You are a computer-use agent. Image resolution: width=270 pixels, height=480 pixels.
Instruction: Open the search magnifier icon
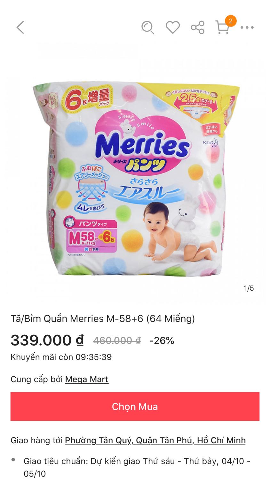tap(148, 27)
